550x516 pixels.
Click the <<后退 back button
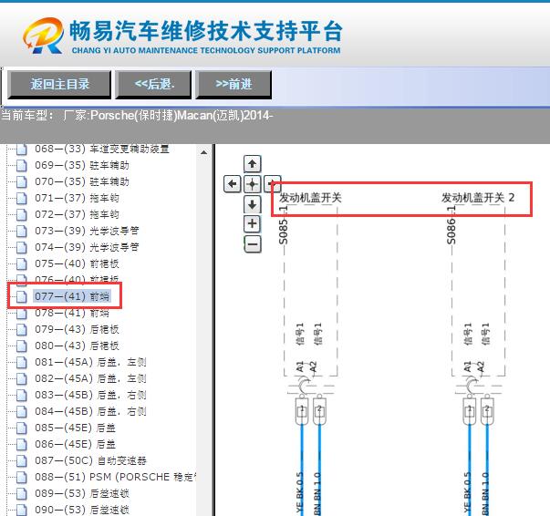[153, 84]
